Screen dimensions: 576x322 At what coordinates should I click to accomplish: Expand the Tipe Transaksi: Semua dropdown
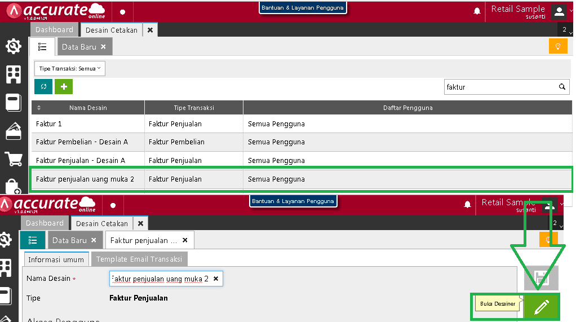[x=70, y=69]
